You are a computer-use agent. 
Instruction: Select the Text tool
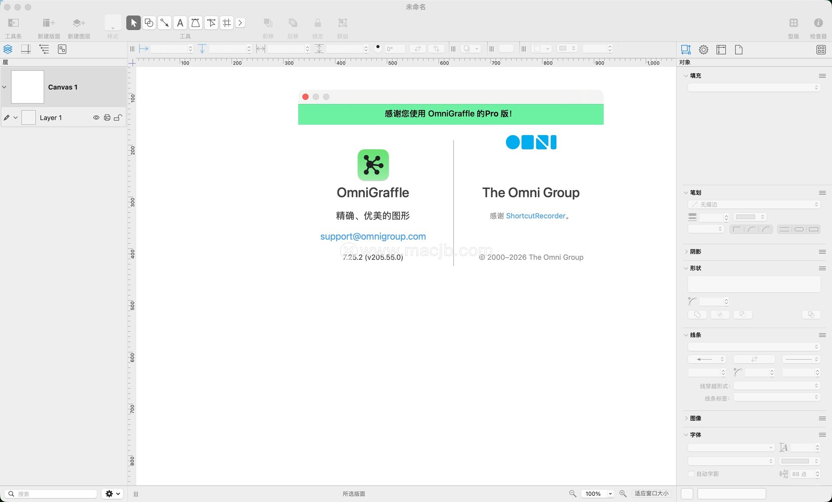[x=180, y=23]
